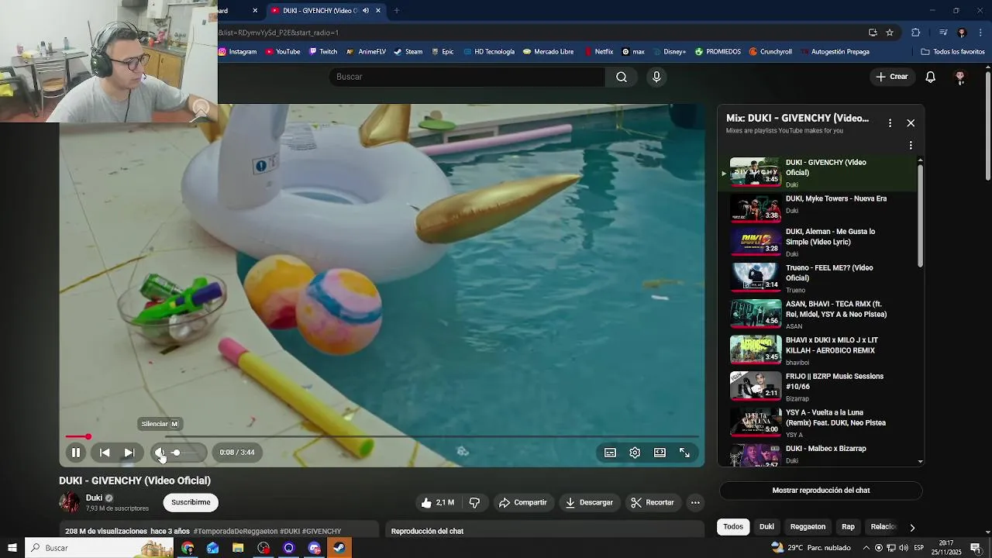Select the Reggaeton filter chip

[808, 527]
